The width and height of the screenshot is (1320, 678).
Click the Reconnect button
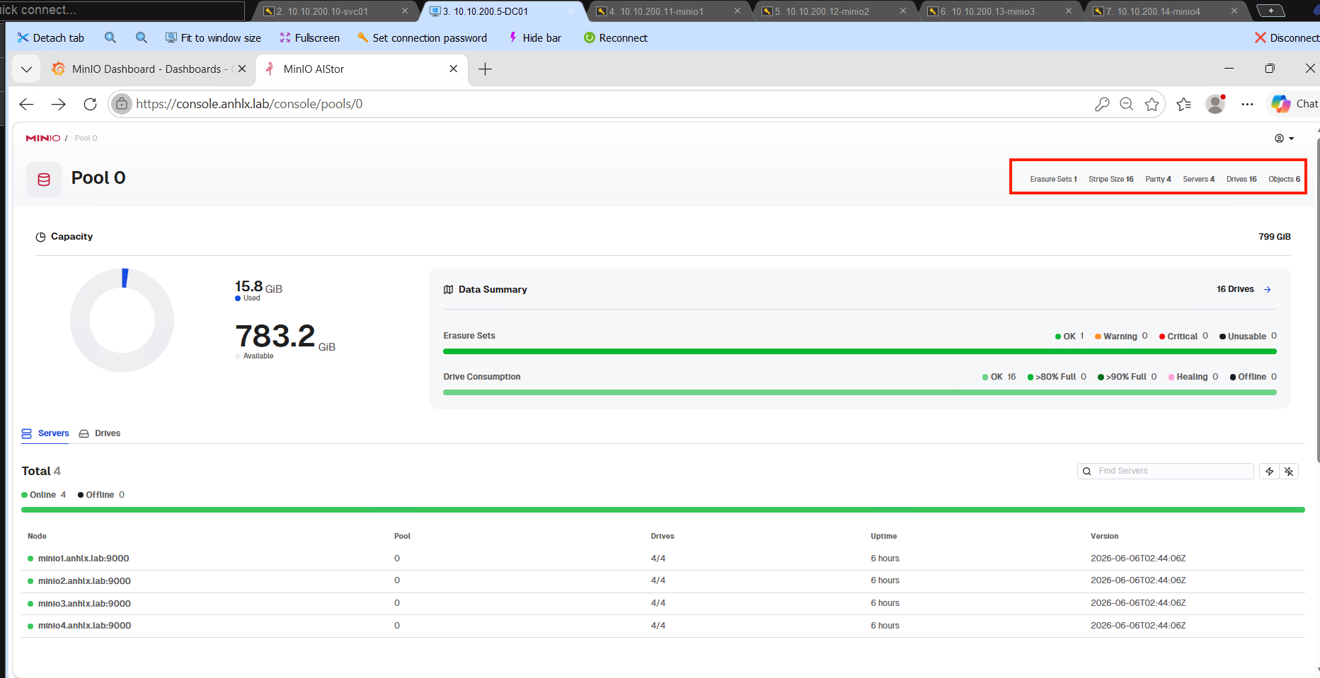pos(615,38)
